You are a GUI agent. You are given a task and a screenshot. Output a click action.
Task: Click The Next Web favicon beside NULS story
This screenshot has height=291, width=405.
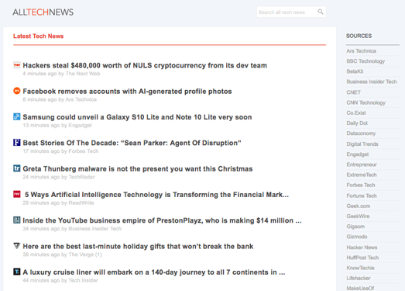pyautogui.click(x=17, y=65)
